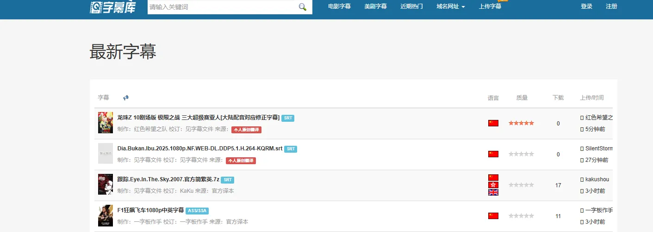Image resolution: width=653 pixels, height=232 pixels.
Task: Click the 登录 login link
Action: click(586, 6)
